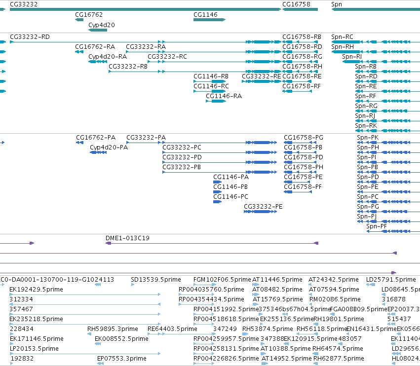Select the Cyp4d20-PA protein label
Screen dimensions: 420x366
click(x=109, y=147)
